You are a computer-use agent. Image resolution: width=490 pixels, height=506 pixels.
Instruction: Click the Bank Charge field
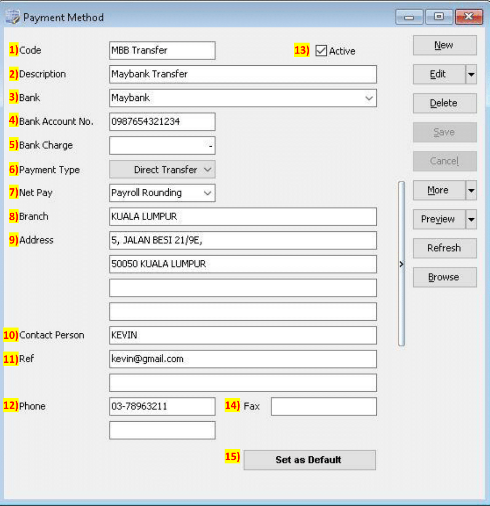(x=162, y=146)
